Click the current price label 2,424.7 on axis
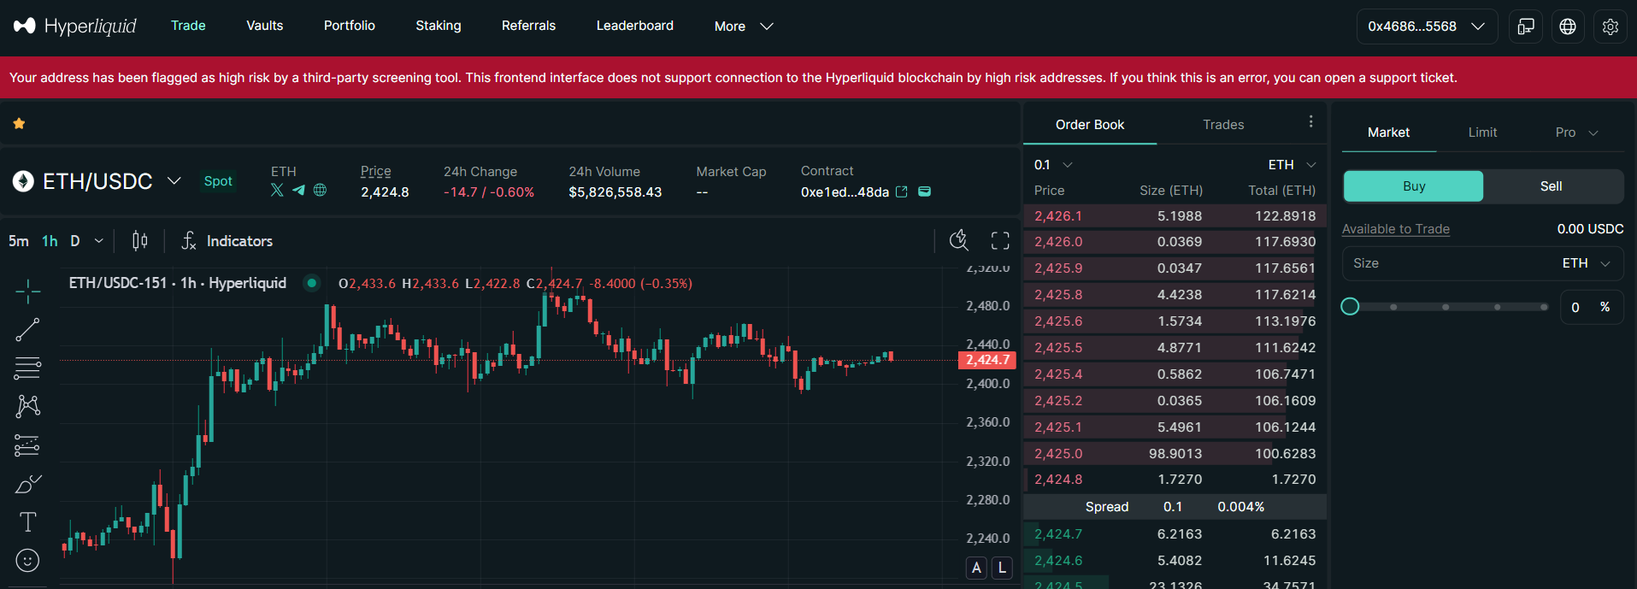 coord(987,360)
